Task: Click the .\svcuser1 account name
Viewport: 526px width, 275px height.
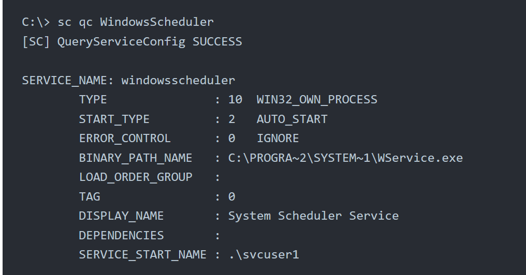Action: point(264,254)
